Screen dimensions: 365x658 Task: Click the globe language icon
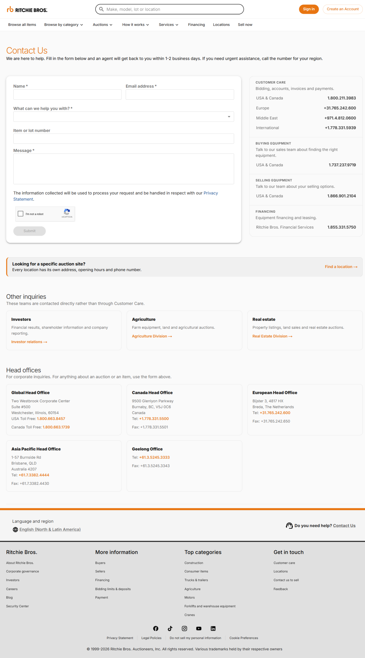click(15, 529)
